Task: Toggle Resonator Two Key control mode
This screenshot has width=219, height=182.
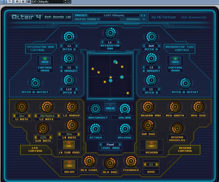Action: tap(175, 61)
